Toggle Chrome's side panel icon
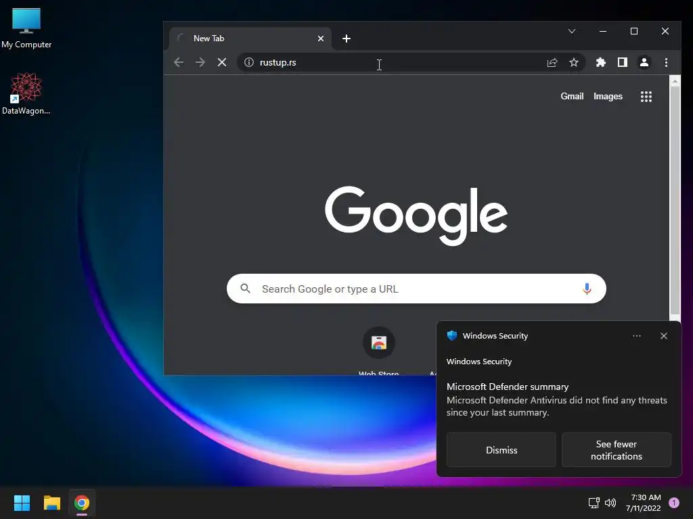 point(623,62)
